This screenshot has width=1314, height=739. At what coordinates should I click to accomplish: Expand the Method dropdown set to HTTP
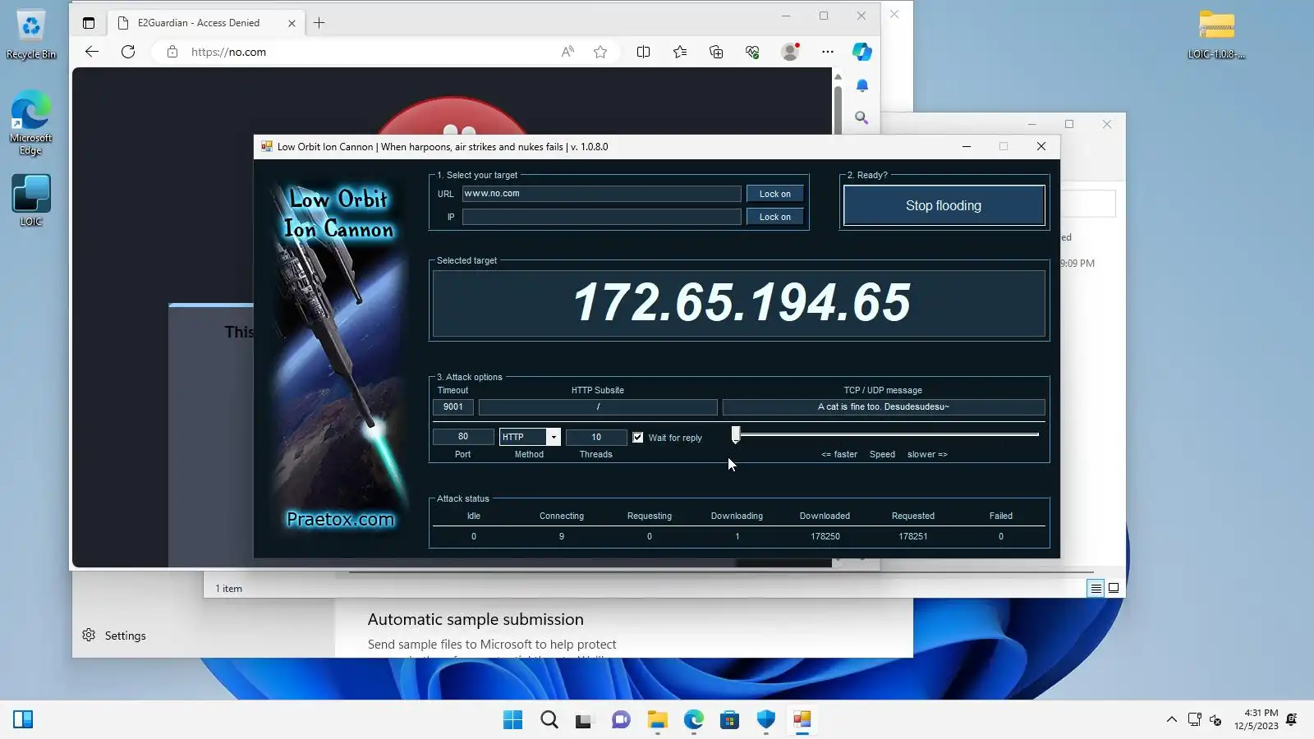pos(554,437)
